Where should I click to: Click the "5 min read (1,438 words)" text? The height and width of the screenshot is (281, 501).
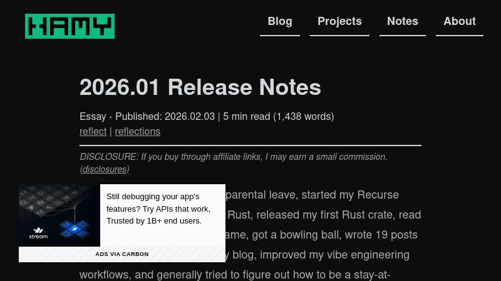pyautogui.click(x=278, y=117)
